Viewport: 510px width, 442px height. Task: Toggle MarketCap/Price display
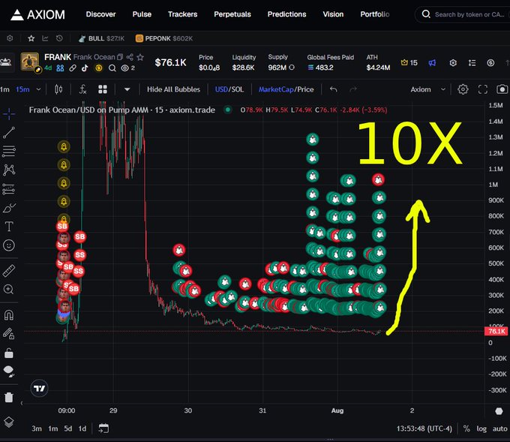(286, 89)
